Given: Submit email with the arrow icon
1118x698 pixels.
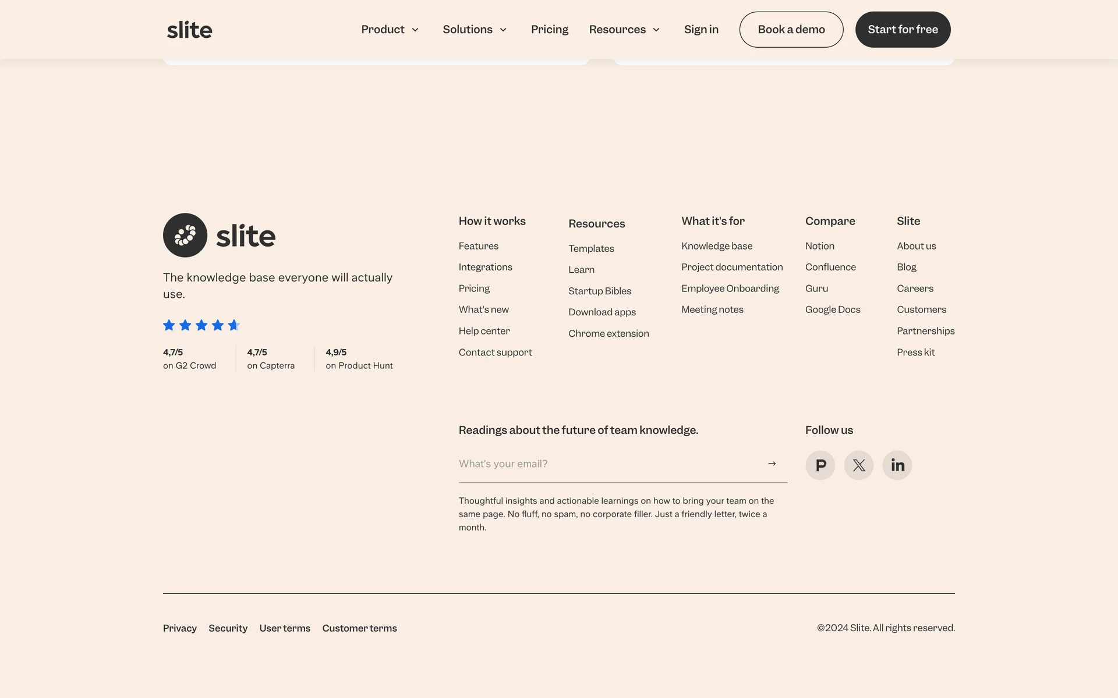Looking at the screenshot, I should click(772, 464).
